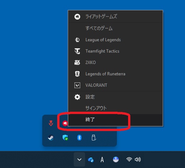This screenshot has width=185, height=168.
Task: Select 2XKO from the tray menu
Action: pos(115,62)
